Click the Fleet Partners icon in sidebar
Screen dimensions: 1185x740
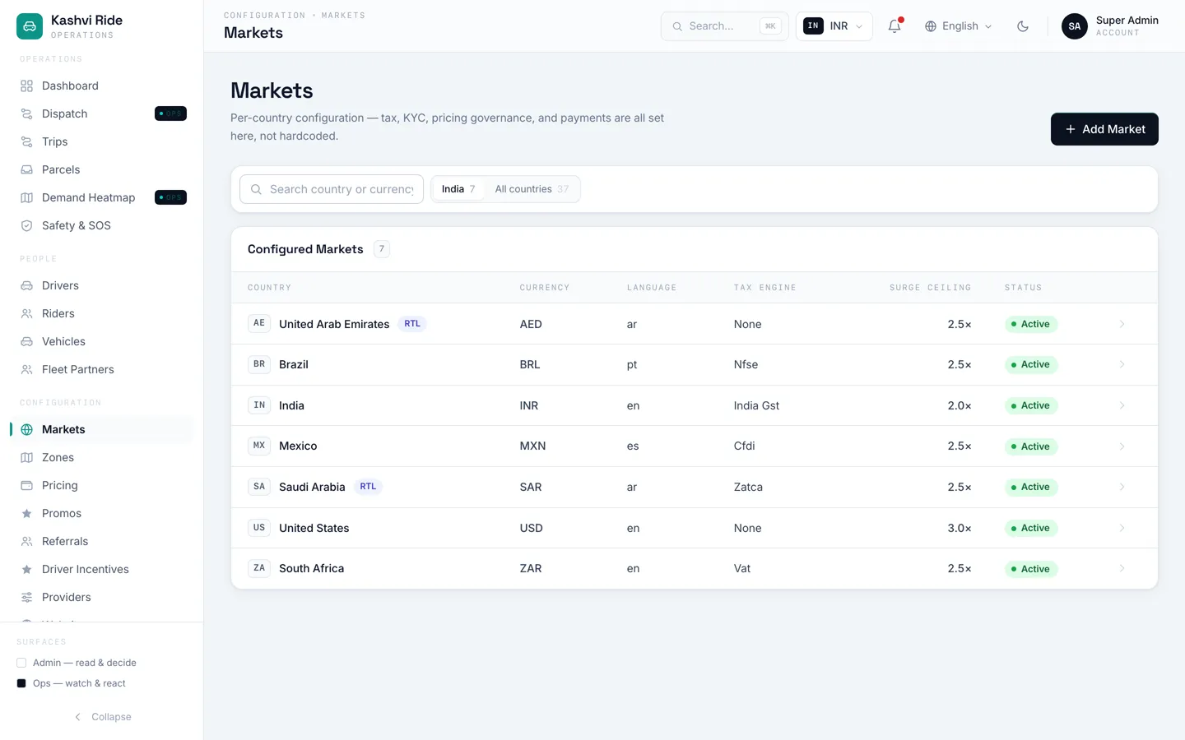pos(26,369)
